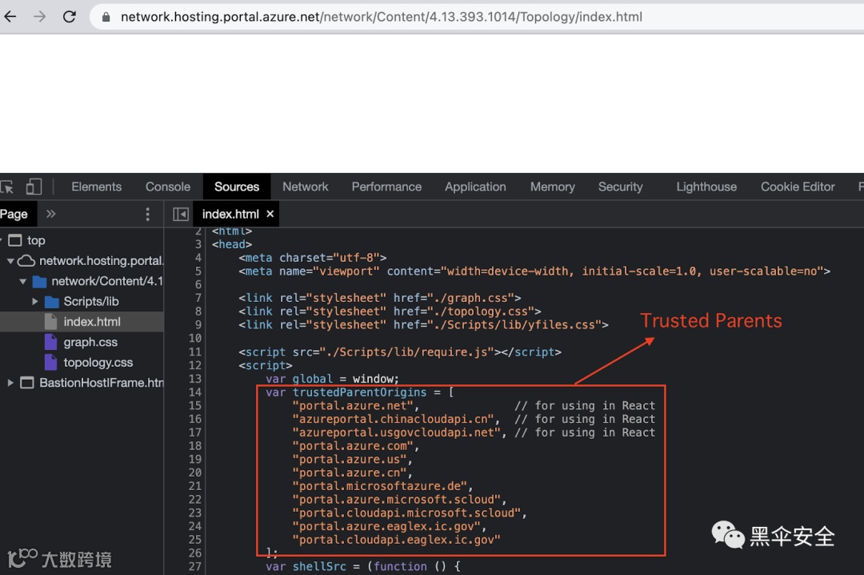
Task: Switch to the Console tab
Action: tap(168, 187)
